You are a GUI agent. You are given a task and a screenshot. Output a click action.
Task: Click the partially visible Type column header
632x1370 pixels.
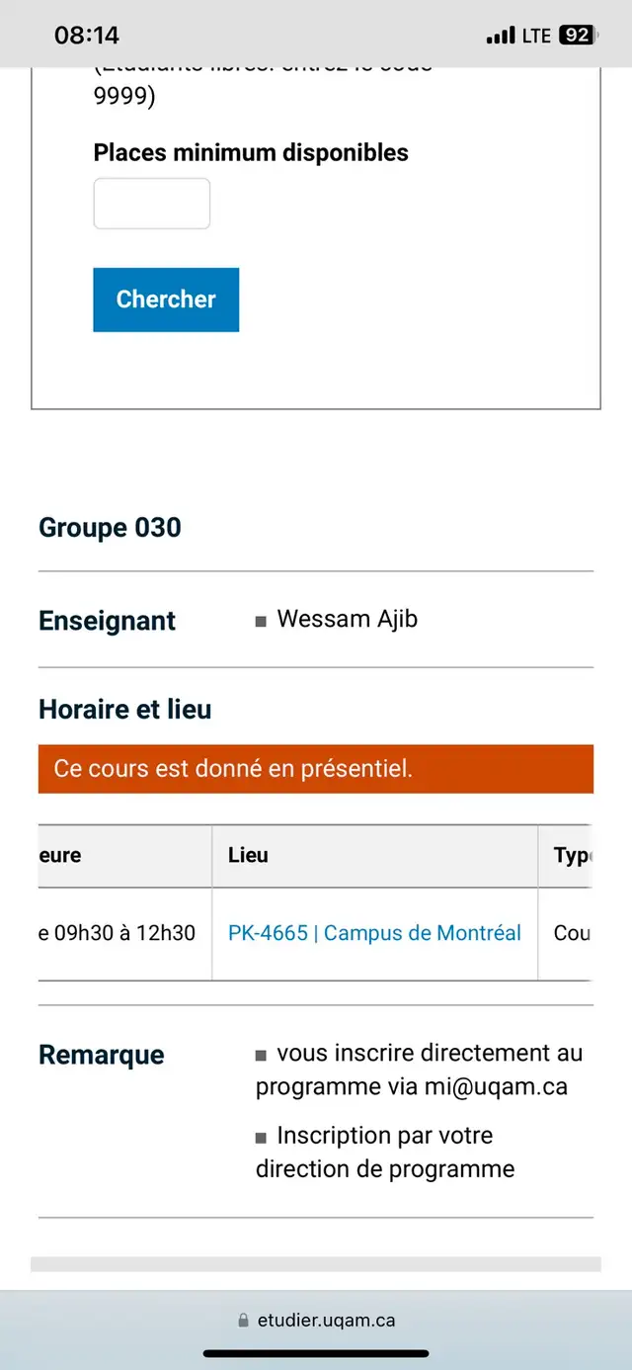point(572,855)
